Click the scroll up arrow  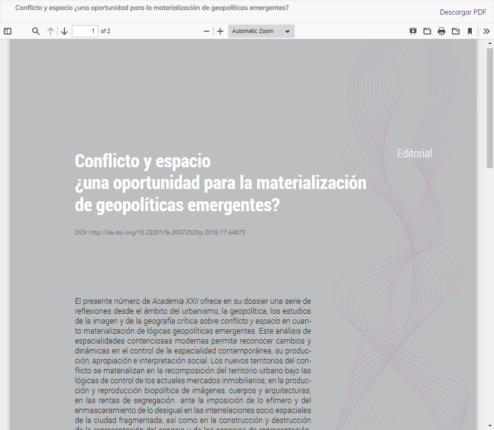click(490, 43)
